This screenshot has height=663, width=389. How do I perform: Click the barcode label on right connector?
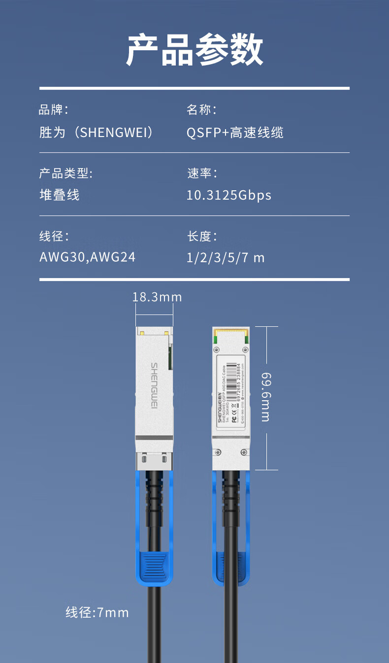tap(231, 389)
